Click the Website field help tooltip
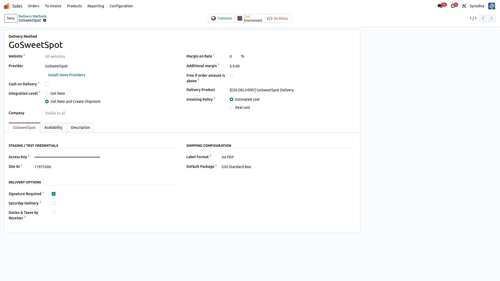Viewport: 500px width, 281px height. (24, 55)
